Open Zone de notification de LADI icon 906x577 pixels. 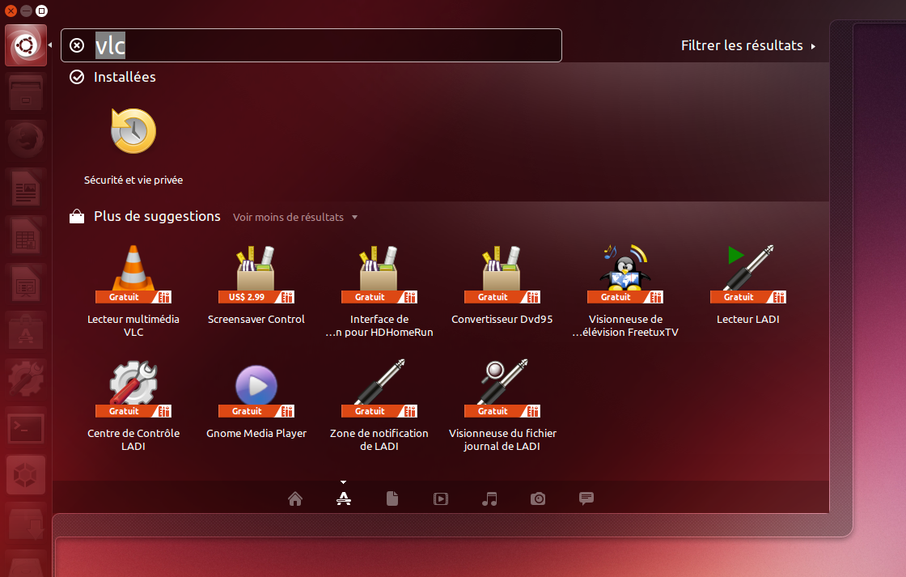(379, 388)
